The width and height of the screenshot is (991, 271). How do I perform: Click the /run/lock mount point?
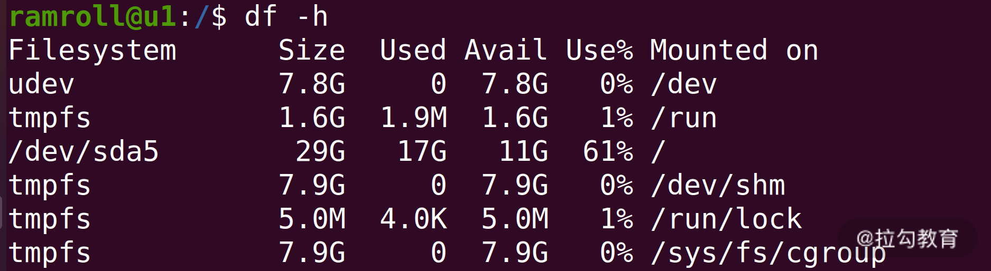click(x=727, y=219)
